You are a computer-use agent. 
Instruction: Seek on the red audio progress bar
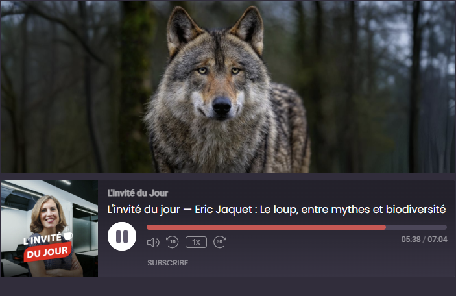296,227
